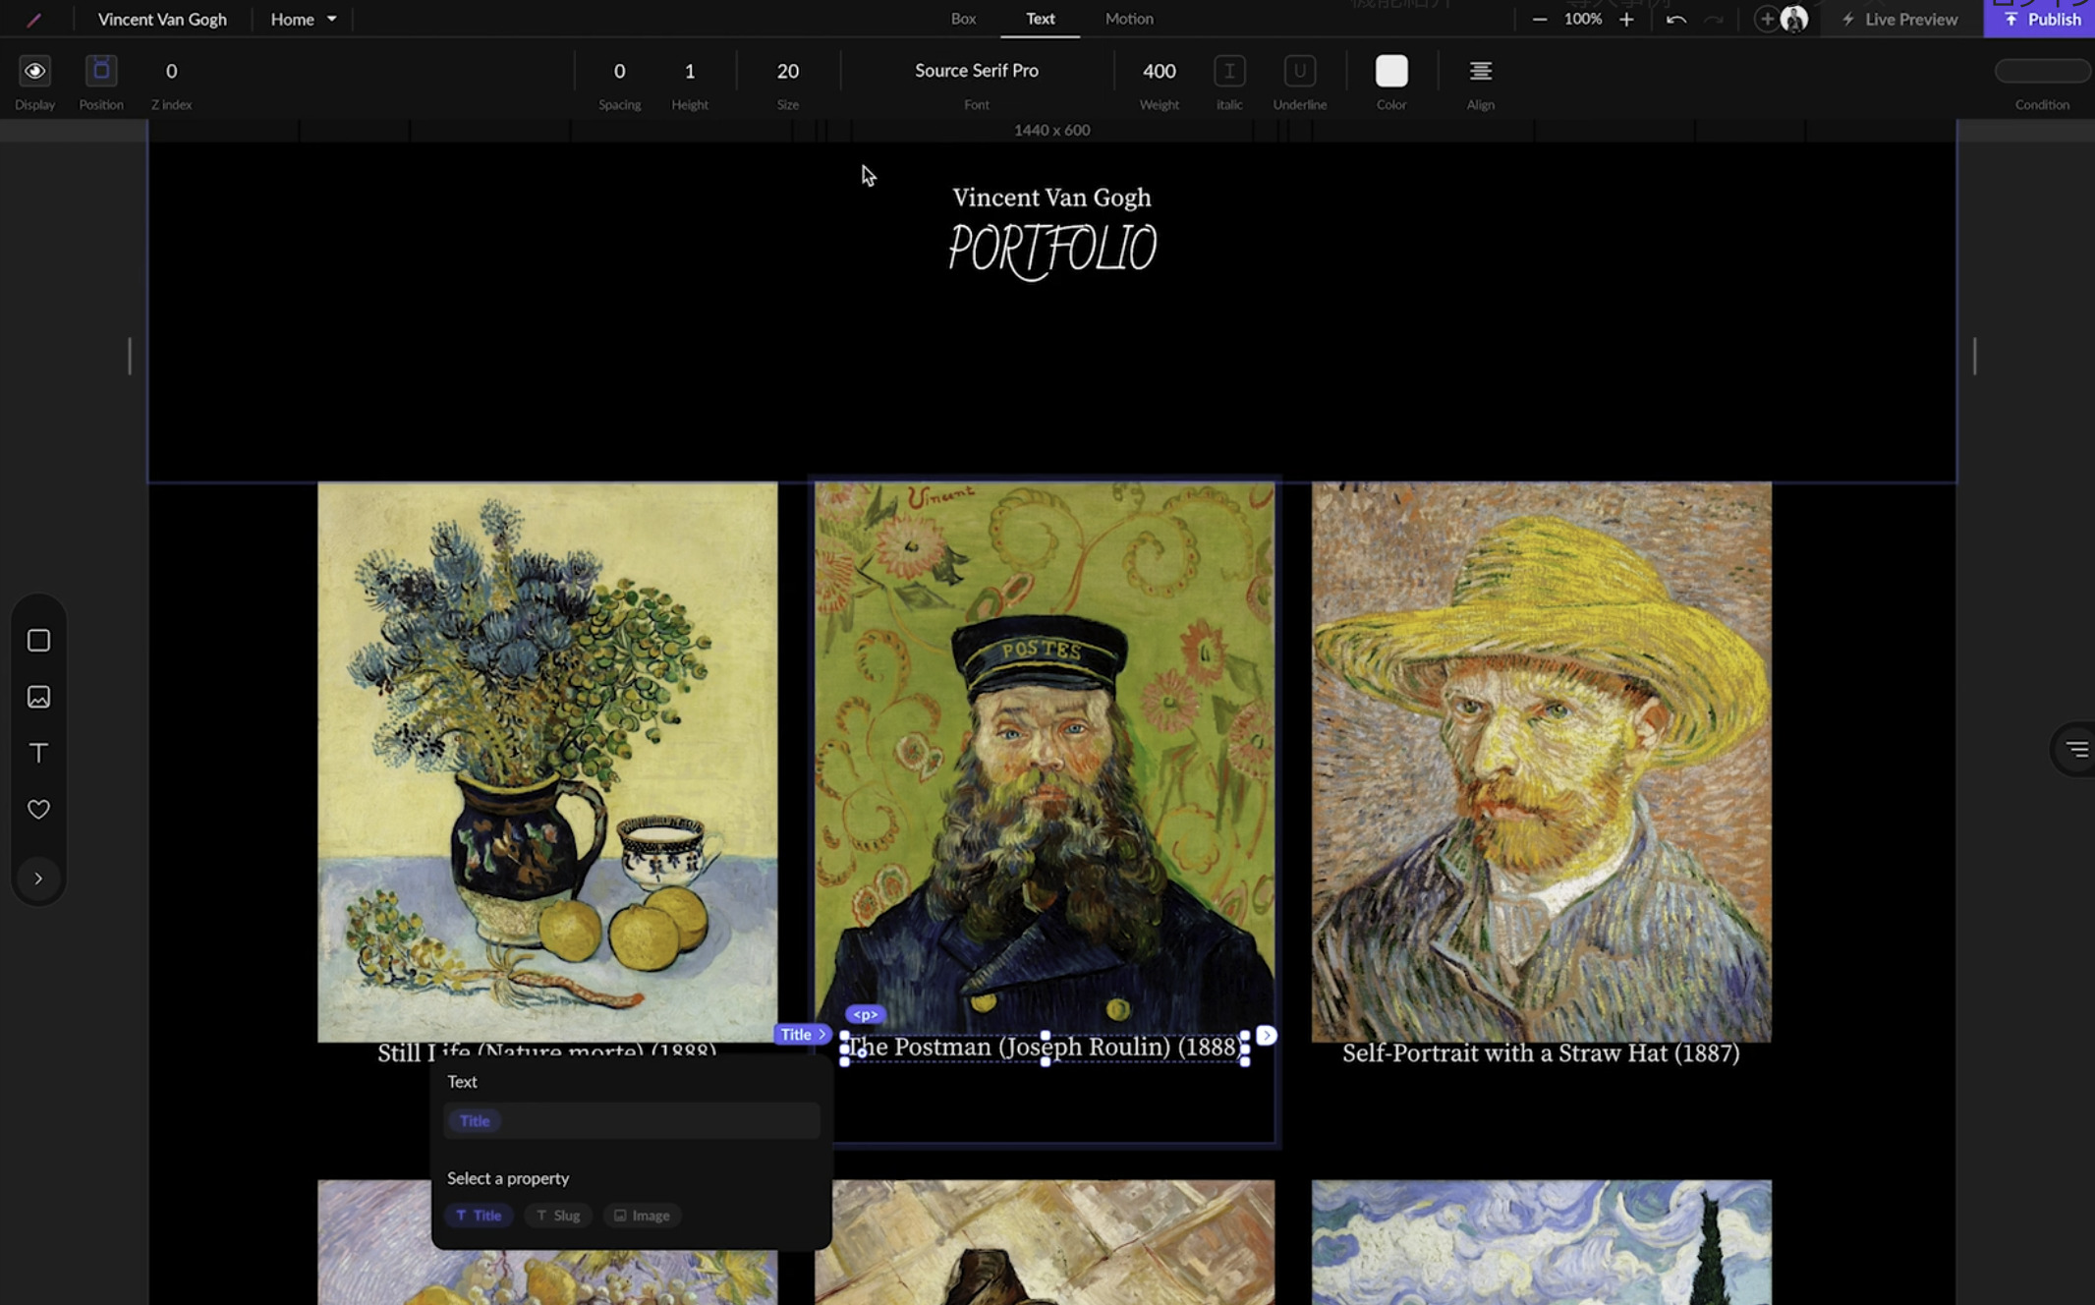Open the user avatar profile
The width and height of the screenshot is (2095, 1305).
pos(1794,19)
